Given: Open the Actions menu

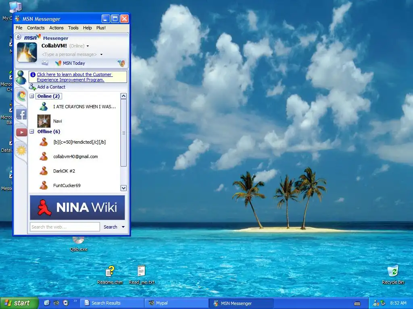Looking at the screenshot, I should [x=56, y=28].
